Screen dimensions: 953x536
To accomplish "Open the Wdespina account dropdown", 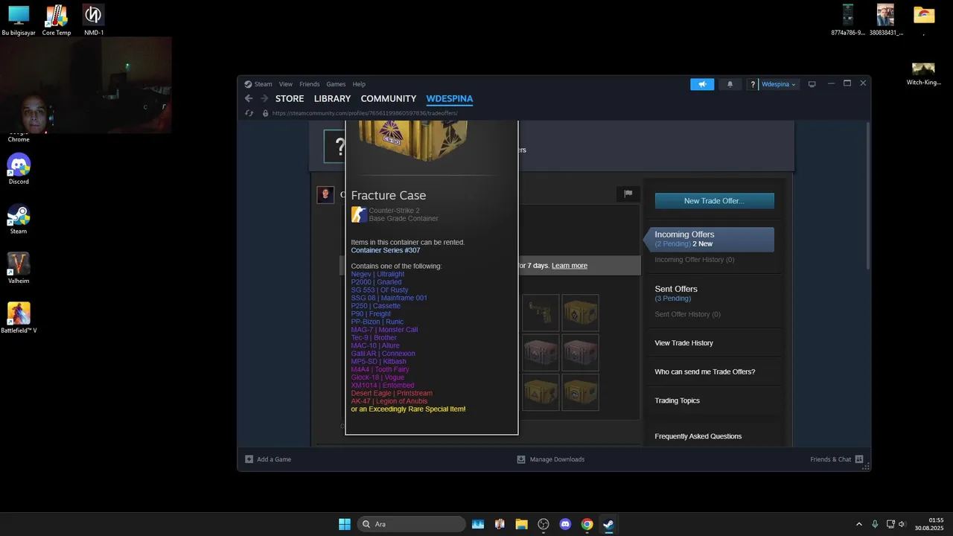I will pos(778,84).
